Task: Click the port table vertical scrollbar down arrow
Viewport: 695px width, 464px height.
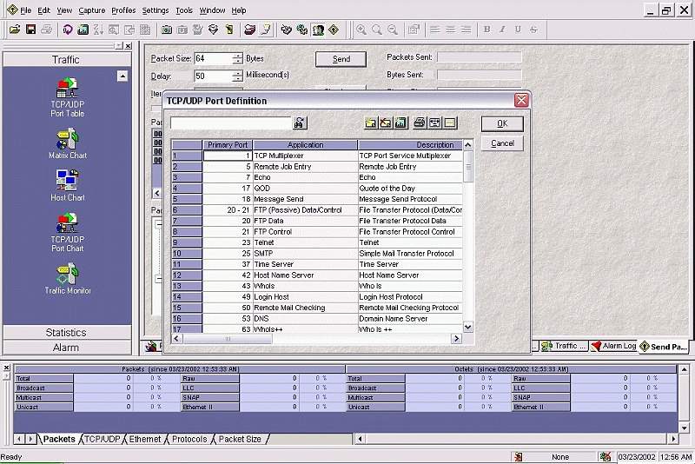Action: point(468,327)
